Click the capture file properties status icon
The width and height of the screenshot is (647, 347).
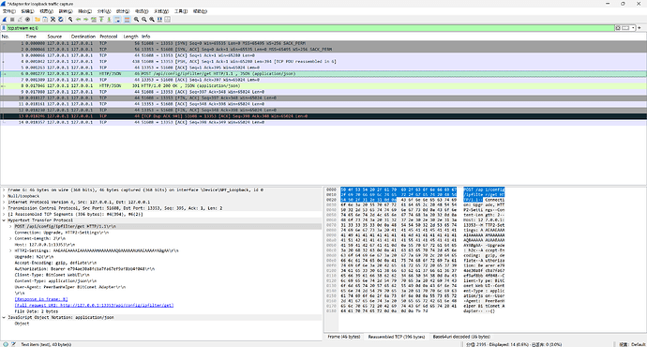point(14,344)
